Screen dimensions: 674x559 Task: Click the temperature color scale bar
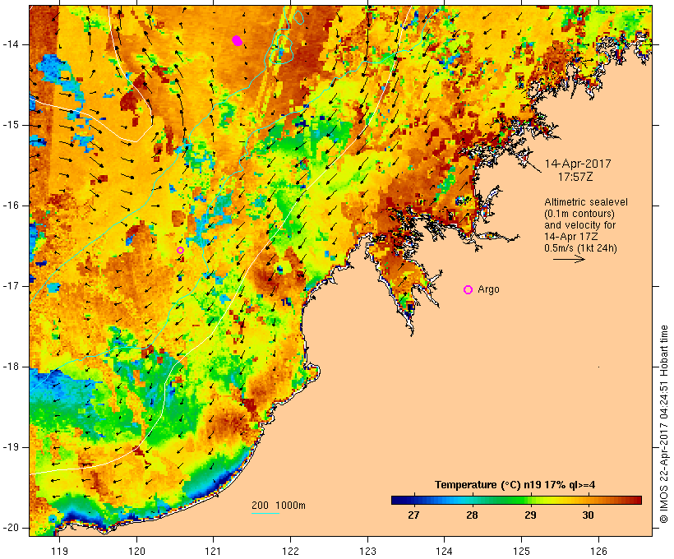pos(516,500)
